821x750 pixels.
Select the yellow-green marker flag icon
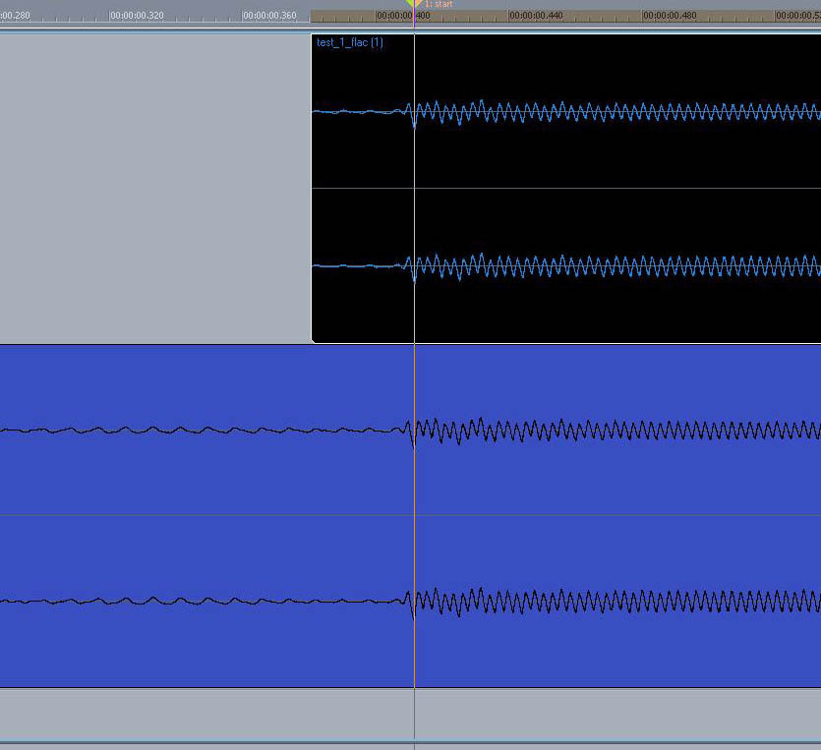point(410,4)
